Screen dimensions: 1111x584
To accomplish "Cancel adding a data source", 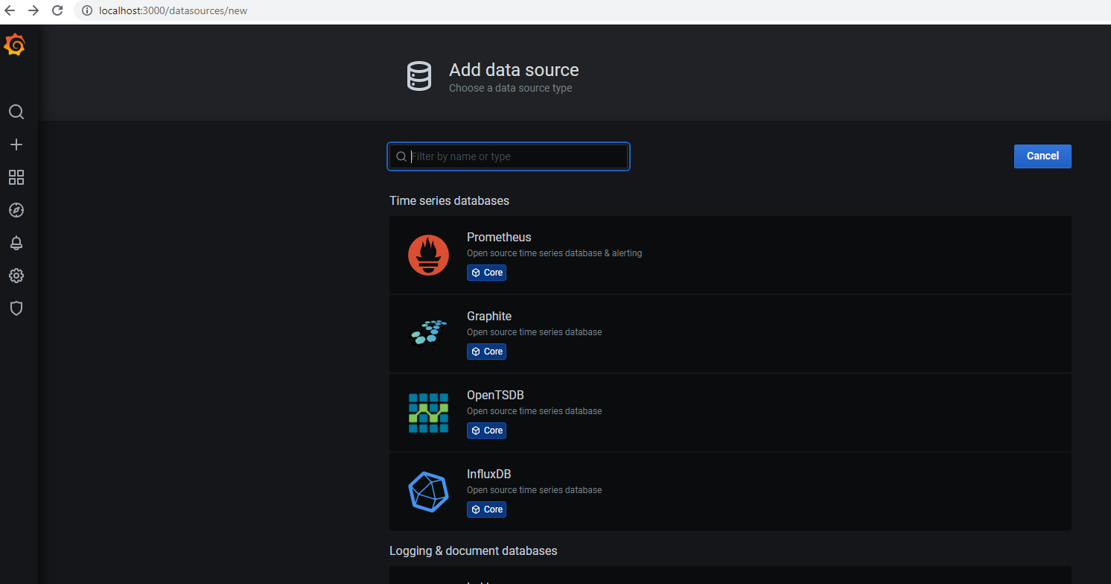I will tap(1042, 156).
